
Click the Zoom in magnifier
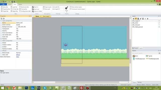point(33,7)
